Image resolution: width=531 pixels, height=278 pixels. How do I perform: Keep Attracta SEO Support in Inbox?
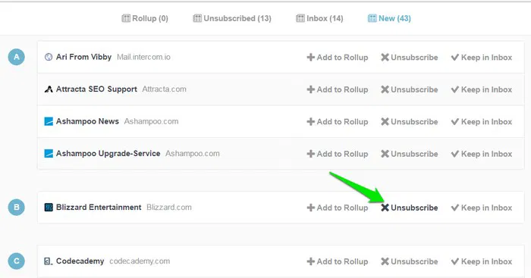482,89
